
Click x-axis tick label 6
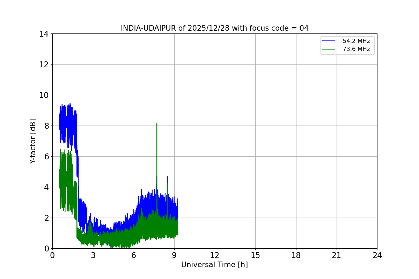[x=134, y=255]
